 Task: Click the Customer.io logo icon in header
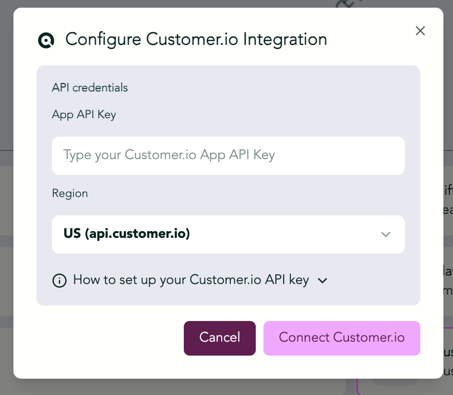[46, 40]
